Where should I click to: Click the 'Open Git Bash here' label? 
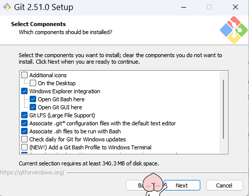[61, 99]
